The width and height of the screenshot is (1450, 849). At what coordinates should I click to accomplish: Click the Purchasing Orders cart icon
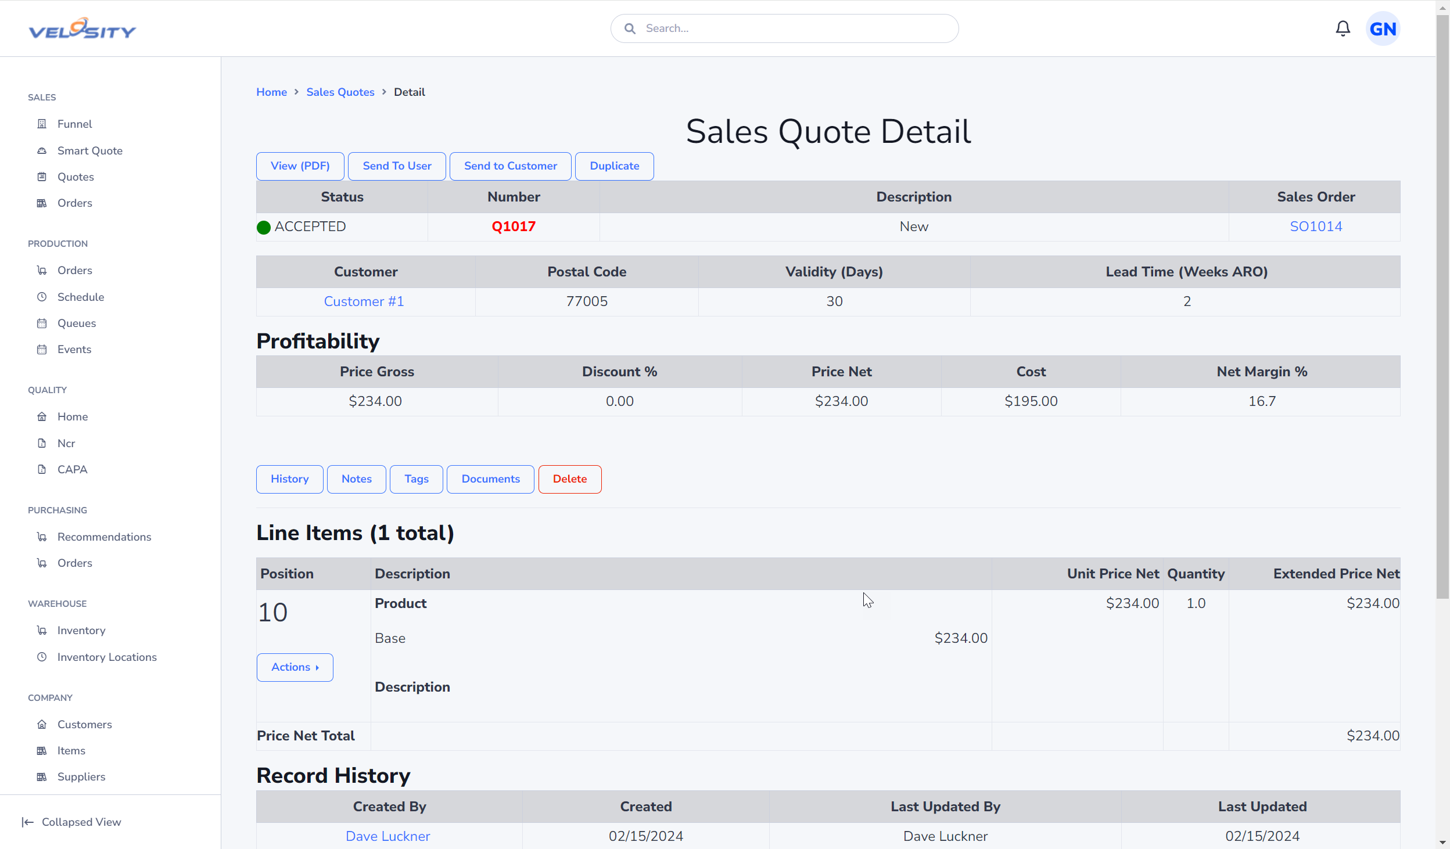[42, 563]
